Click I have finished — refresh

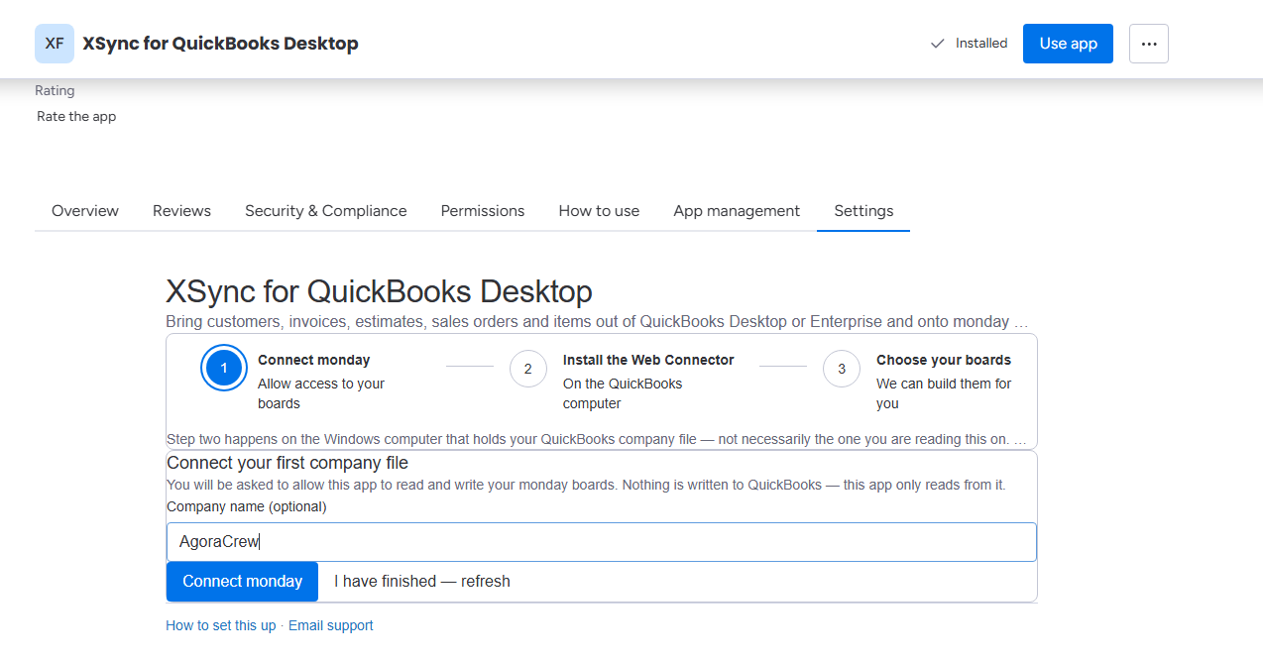pyautogui.click(x=422, y=582)
